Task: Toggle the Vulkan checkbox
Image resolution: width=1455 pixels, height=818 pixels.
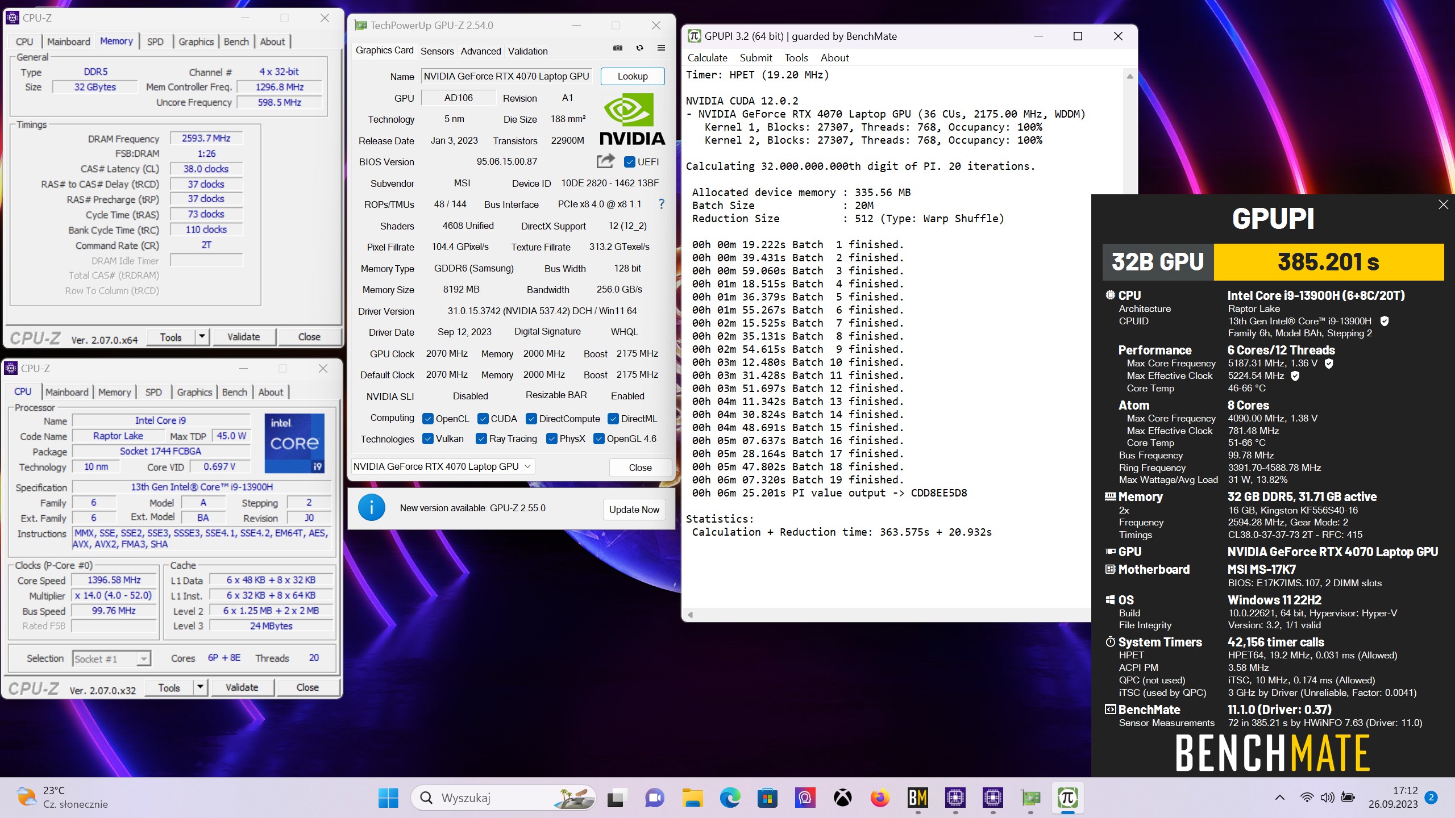Action: tap(428, 439)
